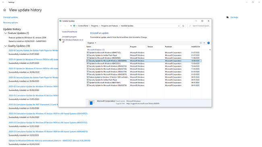Click the Installed Updates title bar icon
262x147 pixels.
60,21
